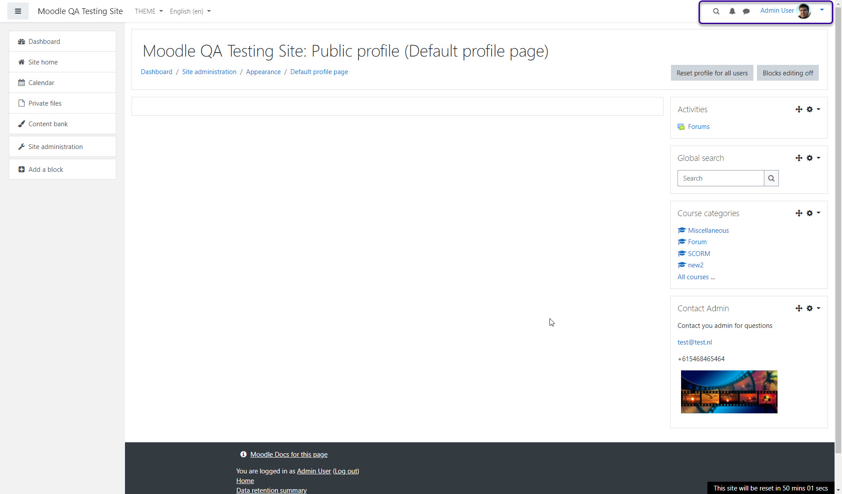842x494 pixels.
Task: Click the All courses link
Action: point(696,277)
